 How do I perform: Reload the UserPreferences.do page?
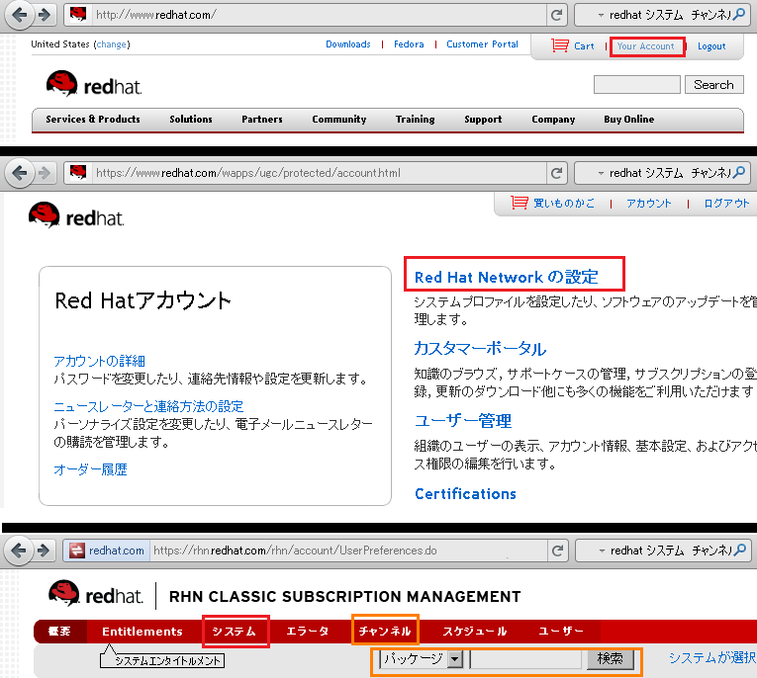(x=558, y=551)
